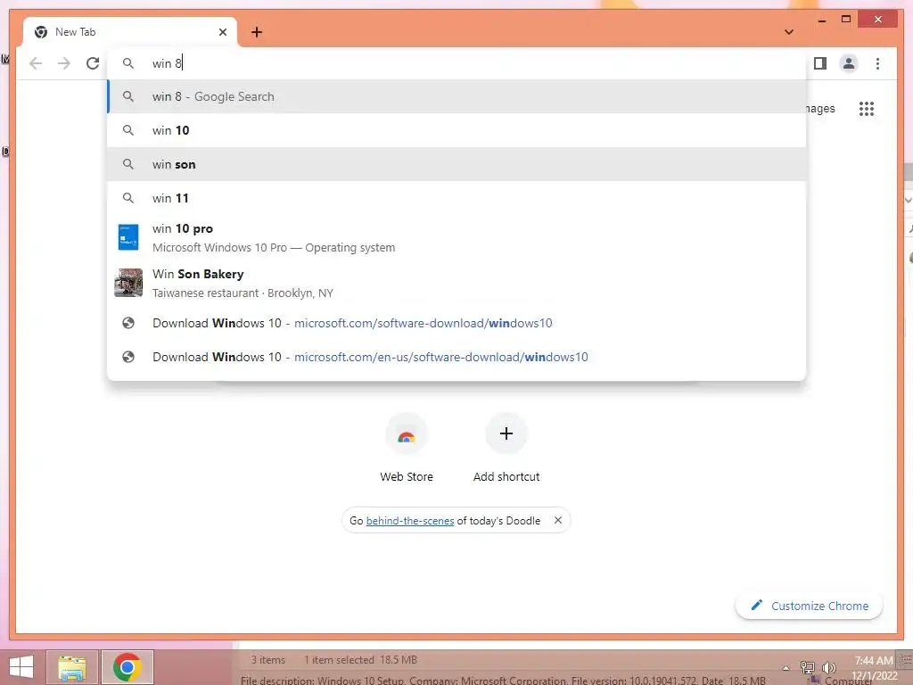Screen dimensions: 913x685
Task: Click the globe icon of the en-us Microsoft suggestion
Action: coord(128,357)
